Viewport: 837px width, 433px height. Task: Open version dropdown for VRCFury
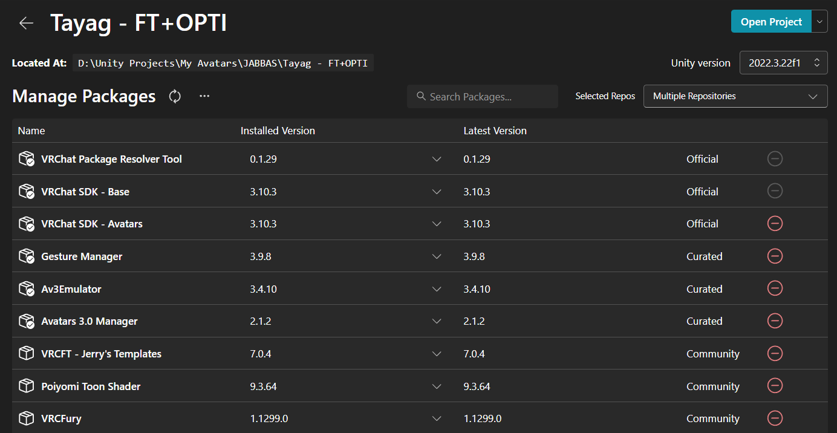[x=437, y=418]
